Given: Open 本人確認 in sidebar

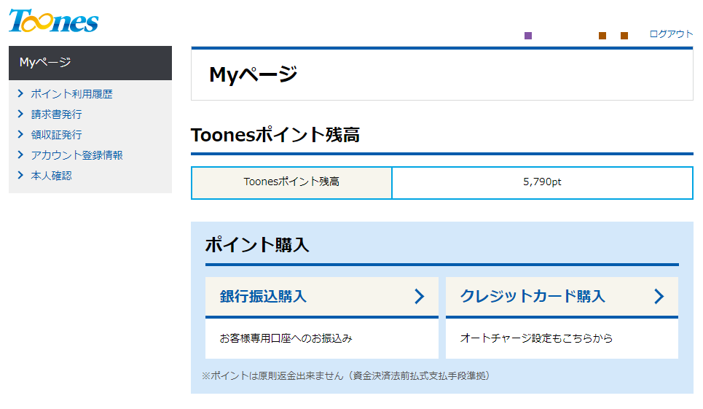Looking at the screenshot, I should (51, 176).
